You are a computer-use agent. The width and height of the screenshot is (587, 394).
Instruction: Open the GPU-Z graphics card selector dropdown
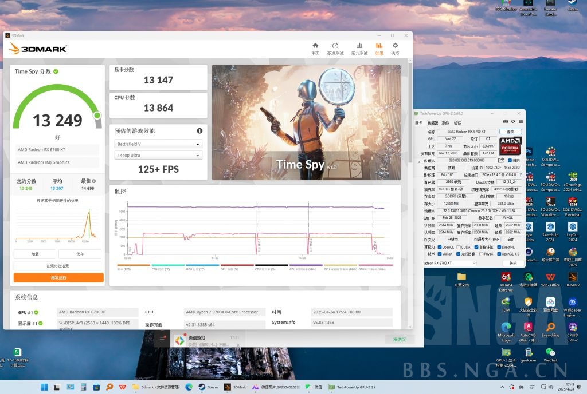tap(449, 263)
